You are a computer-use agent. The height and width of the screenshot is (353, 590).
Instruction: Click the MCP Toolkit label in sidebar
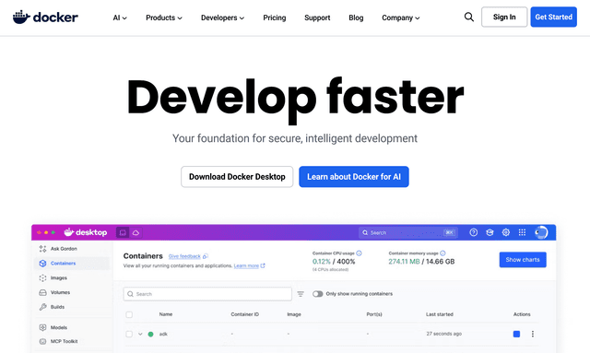64,341
